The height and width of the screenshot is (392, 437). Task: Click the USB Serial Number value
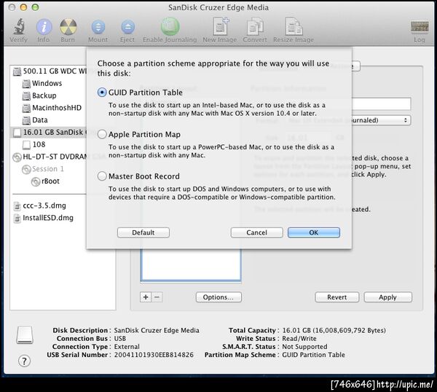click(x=154, y=355)
